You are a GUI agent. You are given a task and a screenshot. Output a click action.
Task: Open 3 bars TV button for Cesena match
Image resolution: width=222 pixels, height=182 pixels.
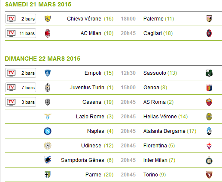pos(21,102)
